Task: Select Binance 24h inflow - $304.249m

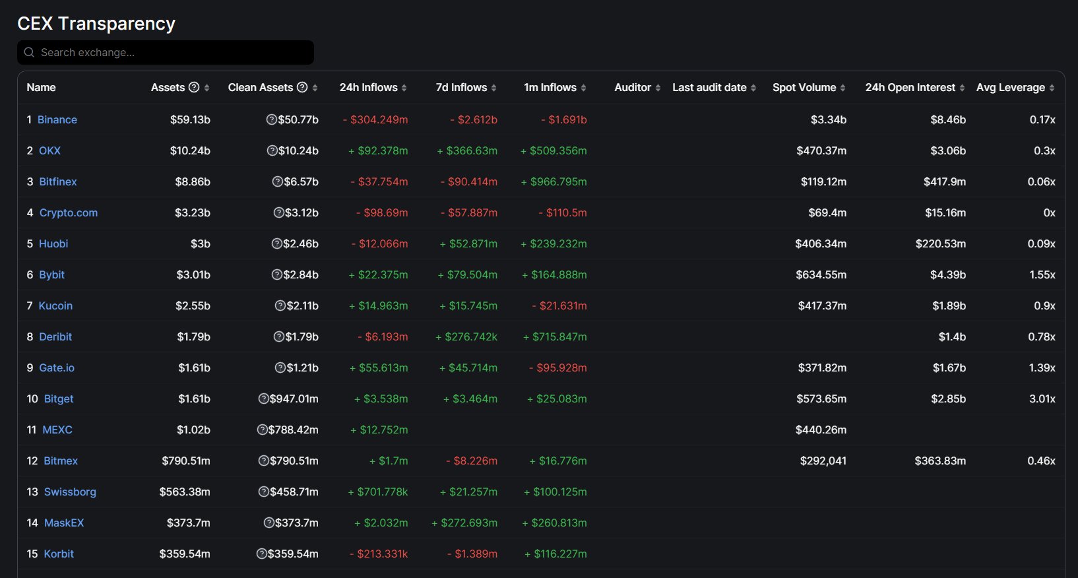Action: click(x=375, y=119)
